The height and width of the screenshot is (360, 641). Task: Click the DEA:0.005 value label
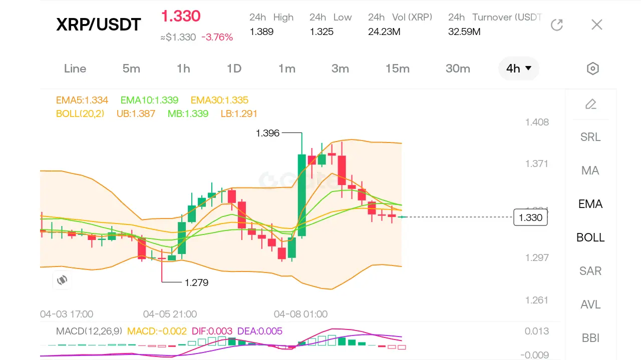tap(260, 331)
